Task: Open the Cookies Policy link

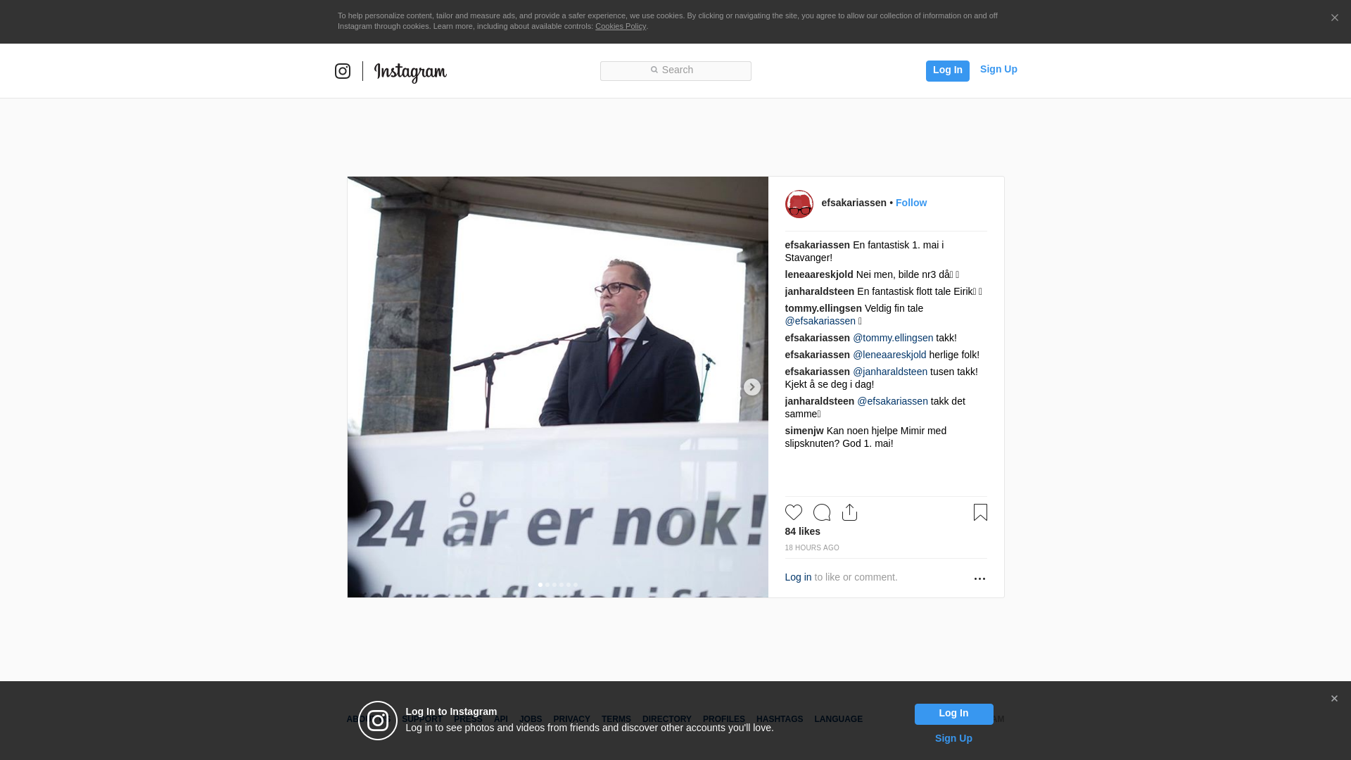Action: 621,26
